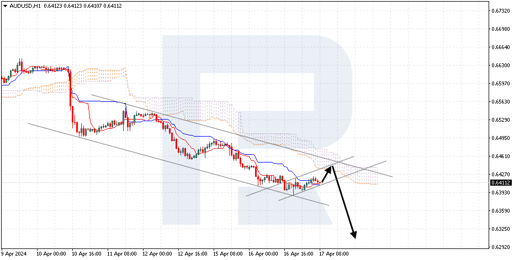Click the 0.65970 price scale label
The height and width of the screenshot is (260, 514).
500,83
